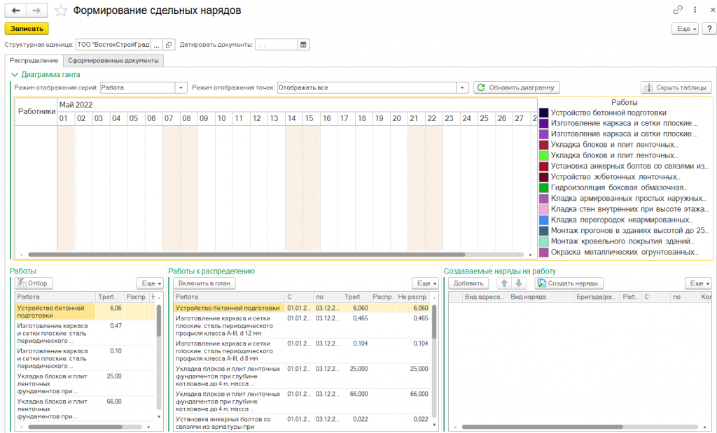Viewport: 717px width, 433px height.
Task: Click the Создать наряды button
Action: coord(568,283)
